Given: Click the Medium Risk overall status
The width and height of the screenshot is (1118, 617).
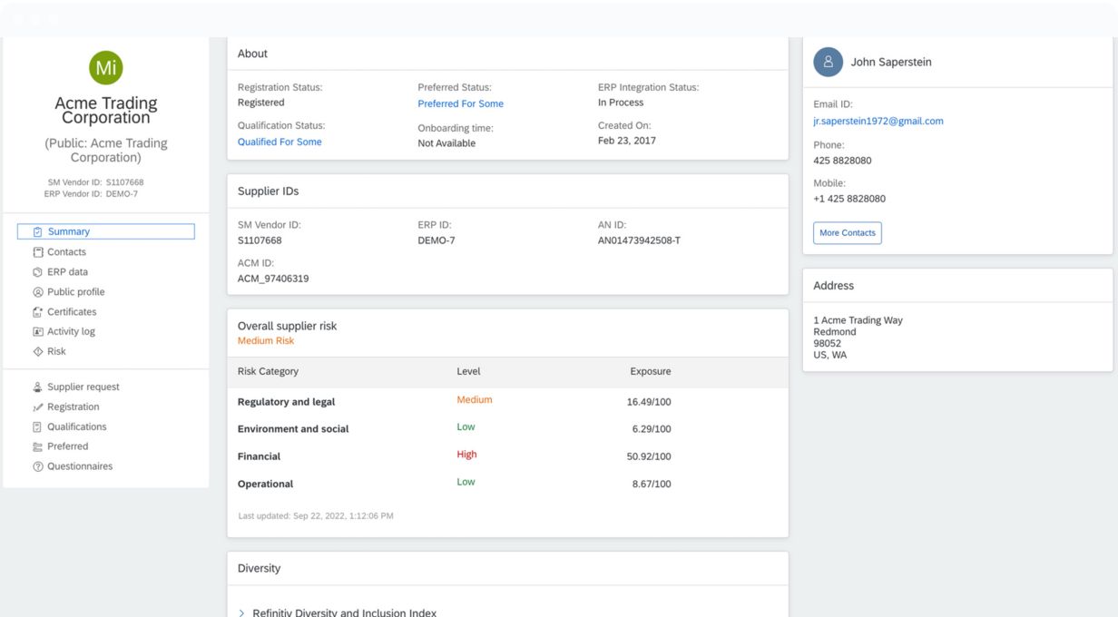Looking at the screenshot, I should pyautogui.click(x=266, y=341).
